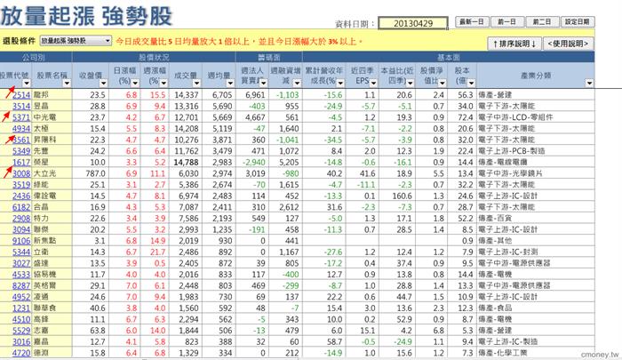Go to previous day with 前一日
Screen dimensions: 622x360
coord(507,22)
